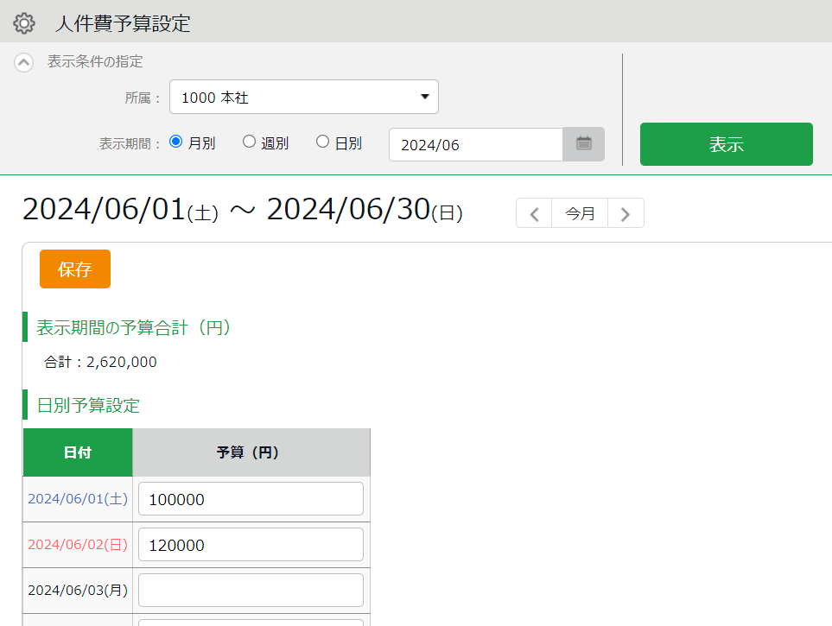Click the 2024/06 period input field
832x626 pixels.
476,145
